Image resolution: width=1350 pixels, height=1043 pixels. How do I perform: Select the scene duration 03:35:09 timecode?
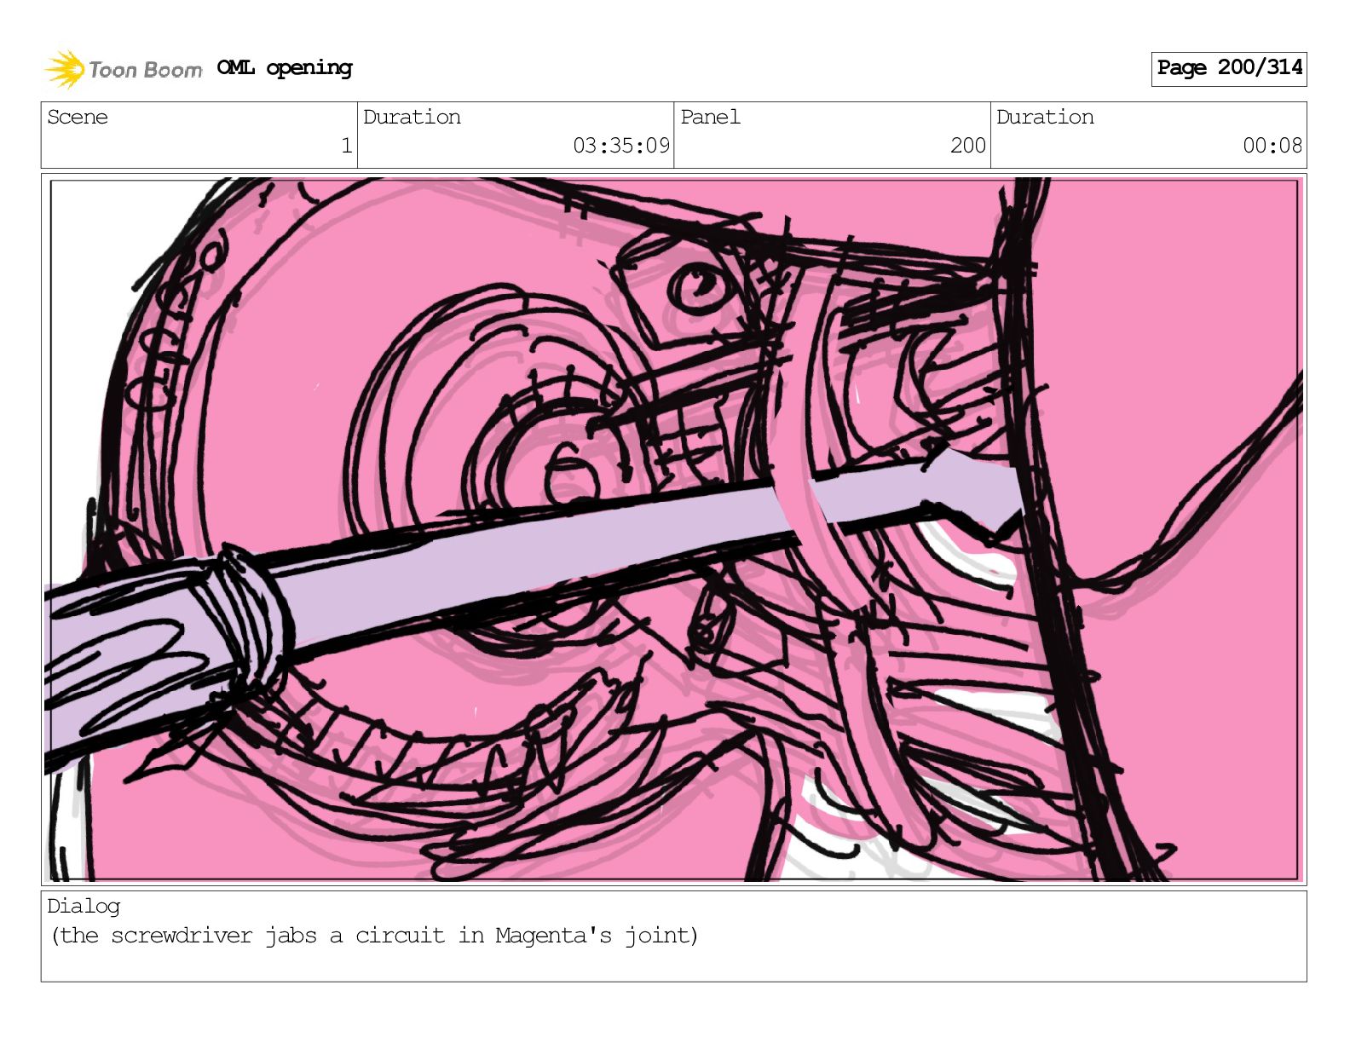(620, 146)
